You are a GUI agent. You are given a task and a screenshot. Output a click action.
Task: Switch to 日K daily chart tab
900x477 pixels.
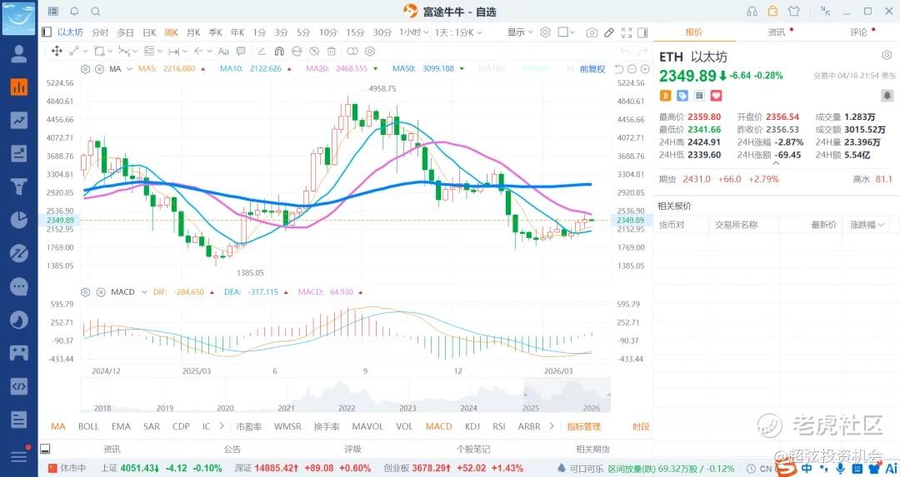coord(149,32)
